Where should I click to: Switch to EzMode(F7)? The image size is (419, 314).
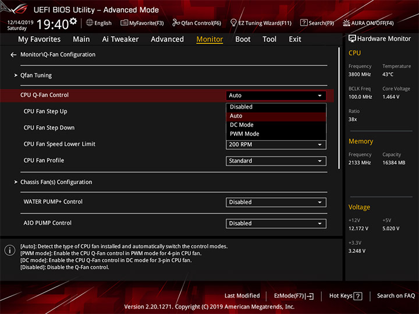pos(294,296)
